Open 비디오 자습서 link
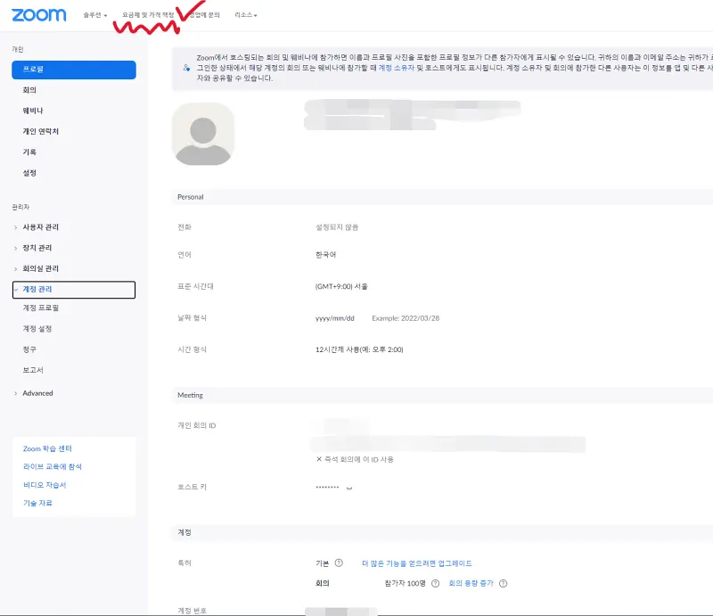This screenshot has height=616, width=713. (x=45, y=485)
